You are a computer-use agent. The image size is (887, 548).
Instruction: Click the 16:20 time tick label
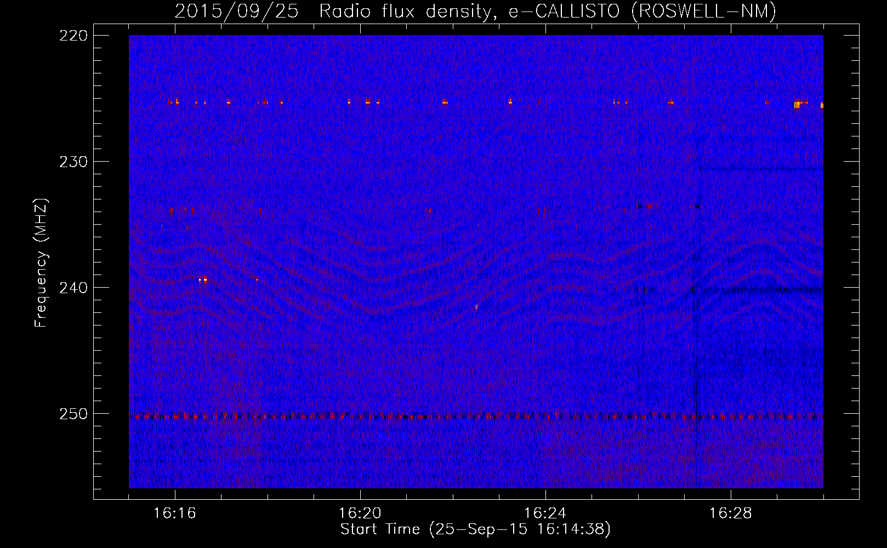(360, 513)
